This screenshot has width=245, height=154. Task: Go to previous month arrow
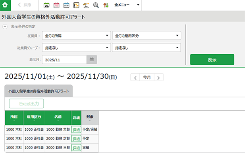click(135, 77)
